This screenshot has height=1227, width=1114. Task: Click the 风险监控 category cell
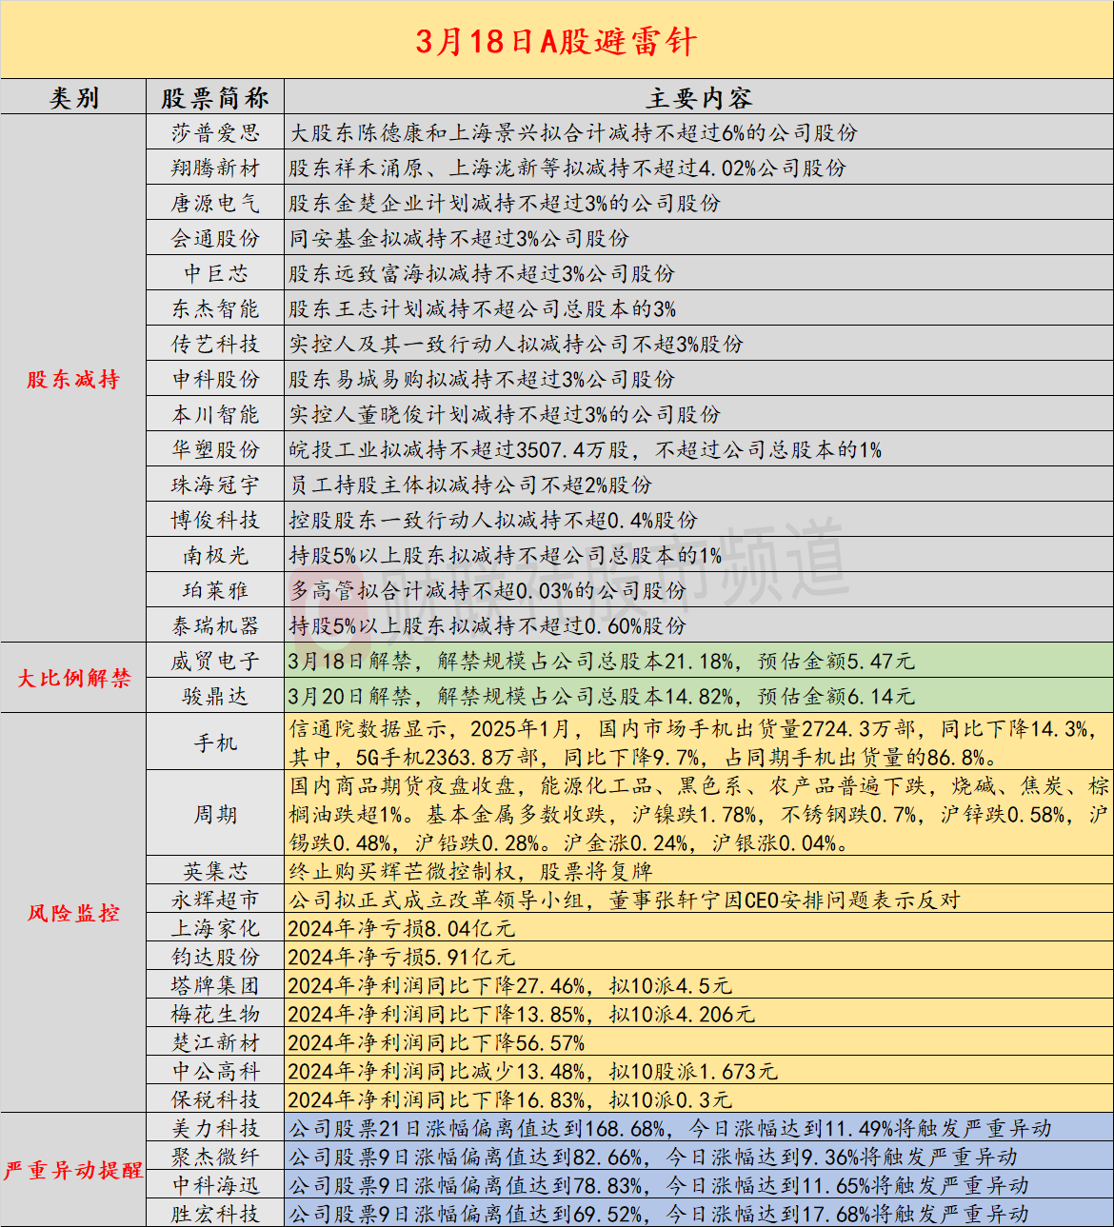coord(73,912)
